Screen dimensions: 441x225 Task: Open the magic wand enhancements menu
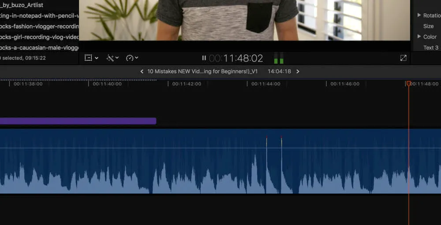click(x=113, y=58)
